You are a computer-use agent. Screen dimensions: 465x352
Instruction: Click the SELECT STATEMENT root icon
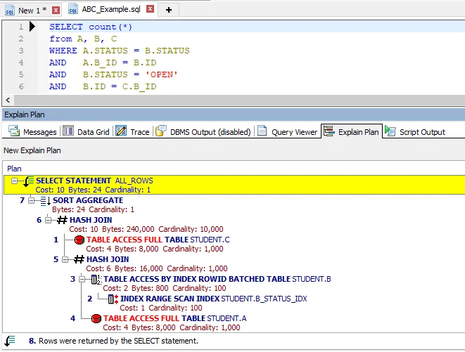tap(28, 181)
